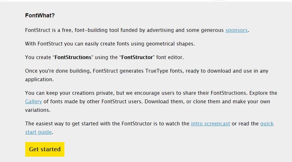Open the sponsors link
292x162 pixels.
tap(236, 30)
